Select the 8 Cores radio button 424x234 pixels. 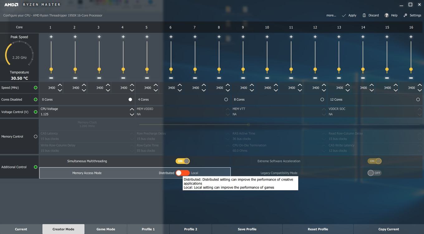[322, 99]
